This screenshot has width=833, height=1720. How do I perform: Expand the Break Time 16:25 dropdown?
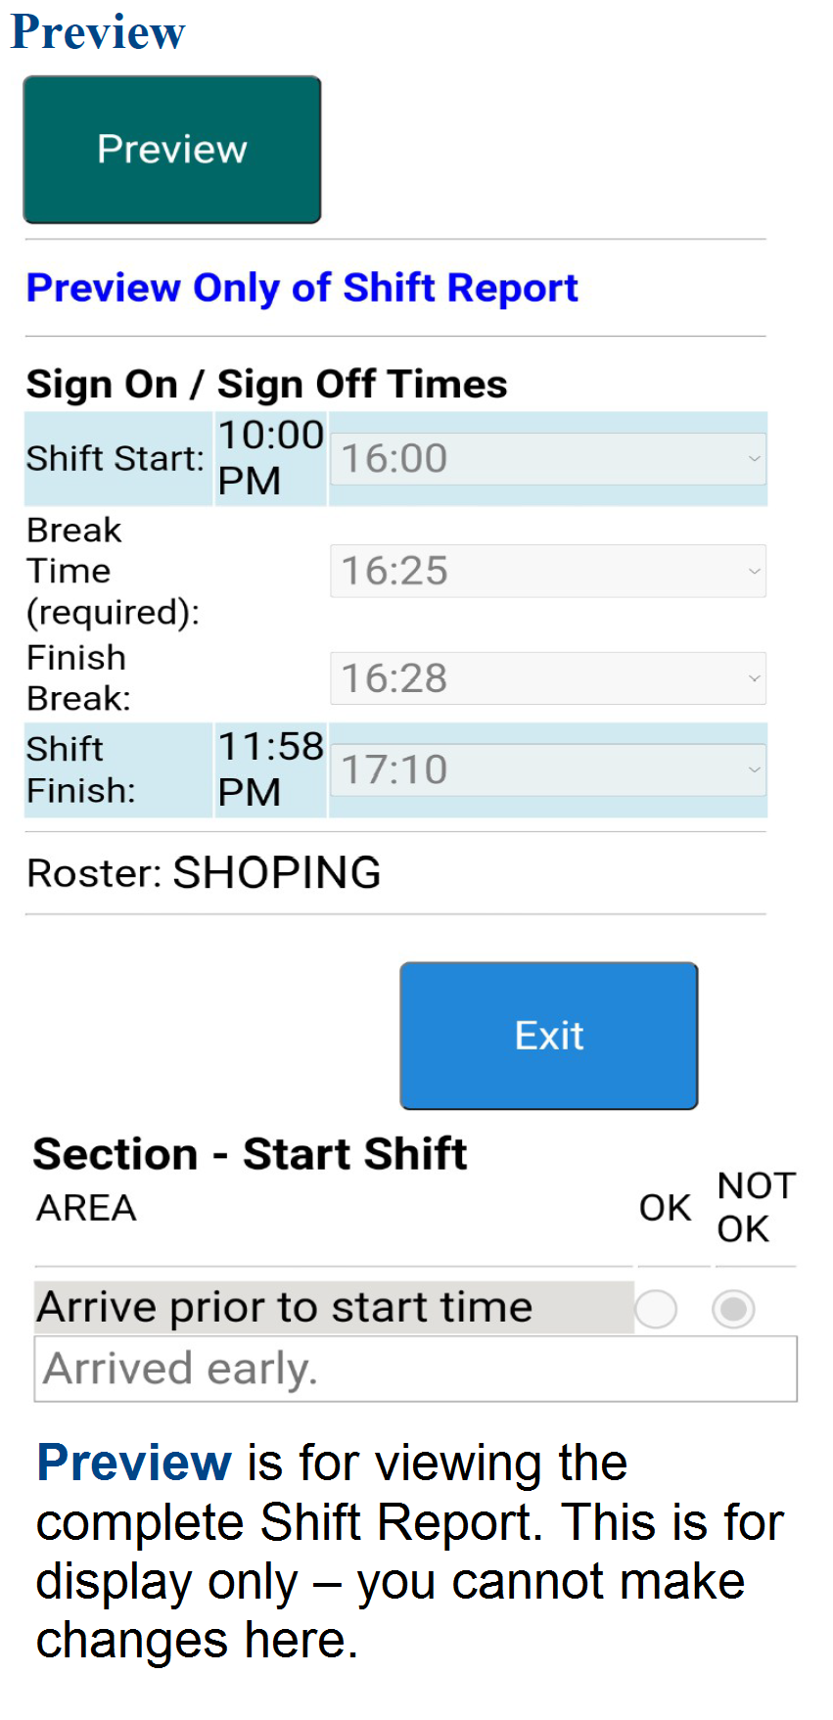coord(547,572)
